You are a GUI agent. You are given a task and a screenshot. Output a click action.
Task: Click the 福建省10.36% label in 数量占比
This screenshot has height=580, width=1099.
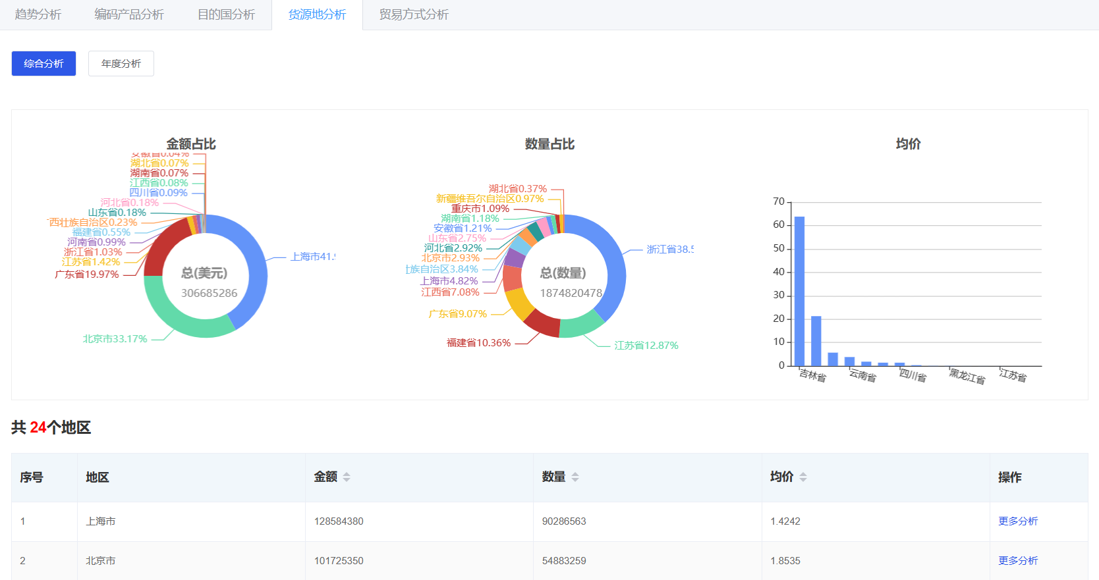479,343
